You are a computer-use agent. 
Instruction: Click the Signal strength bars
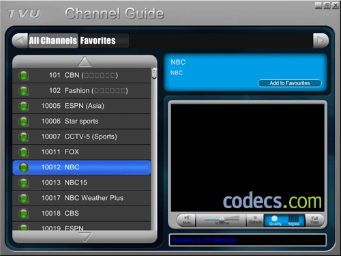point(294,221)
